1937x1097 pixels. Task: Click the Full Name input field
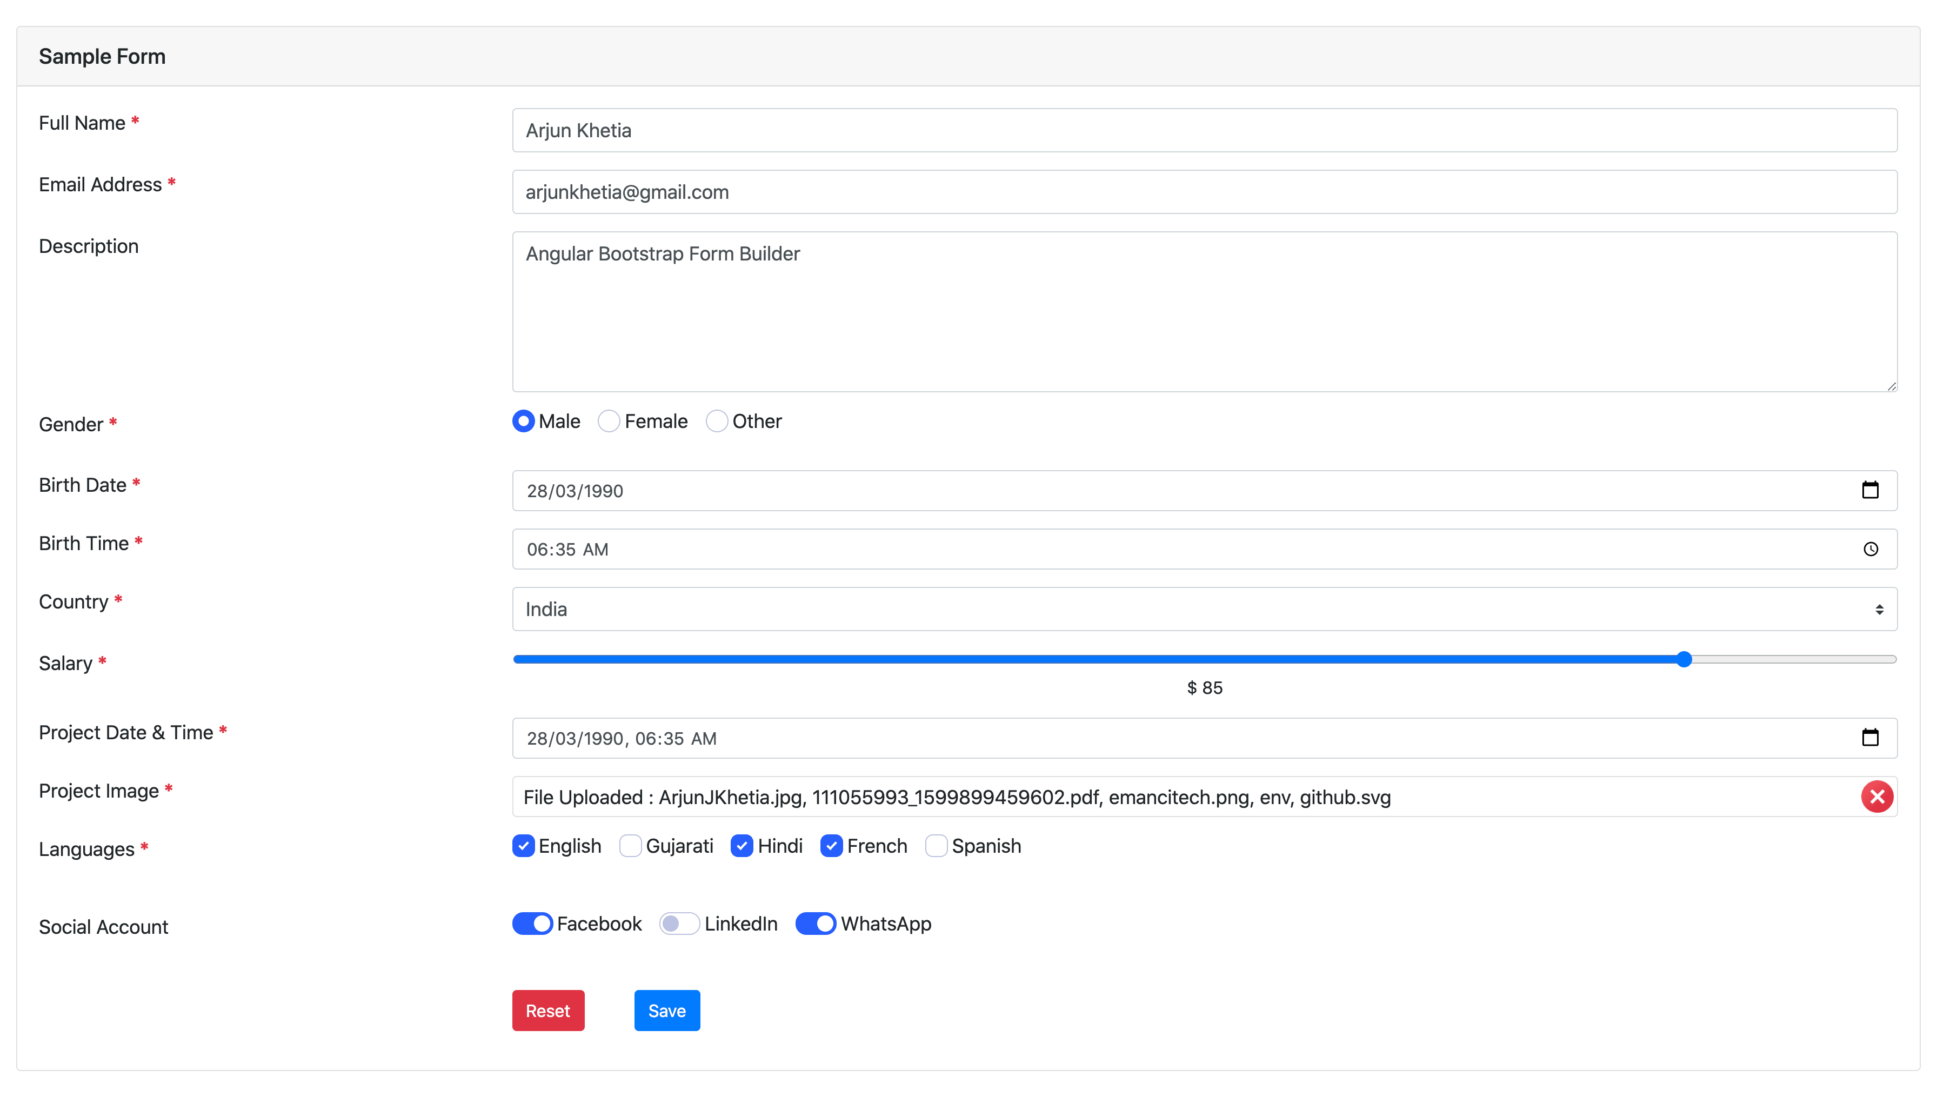(1205, 130)
